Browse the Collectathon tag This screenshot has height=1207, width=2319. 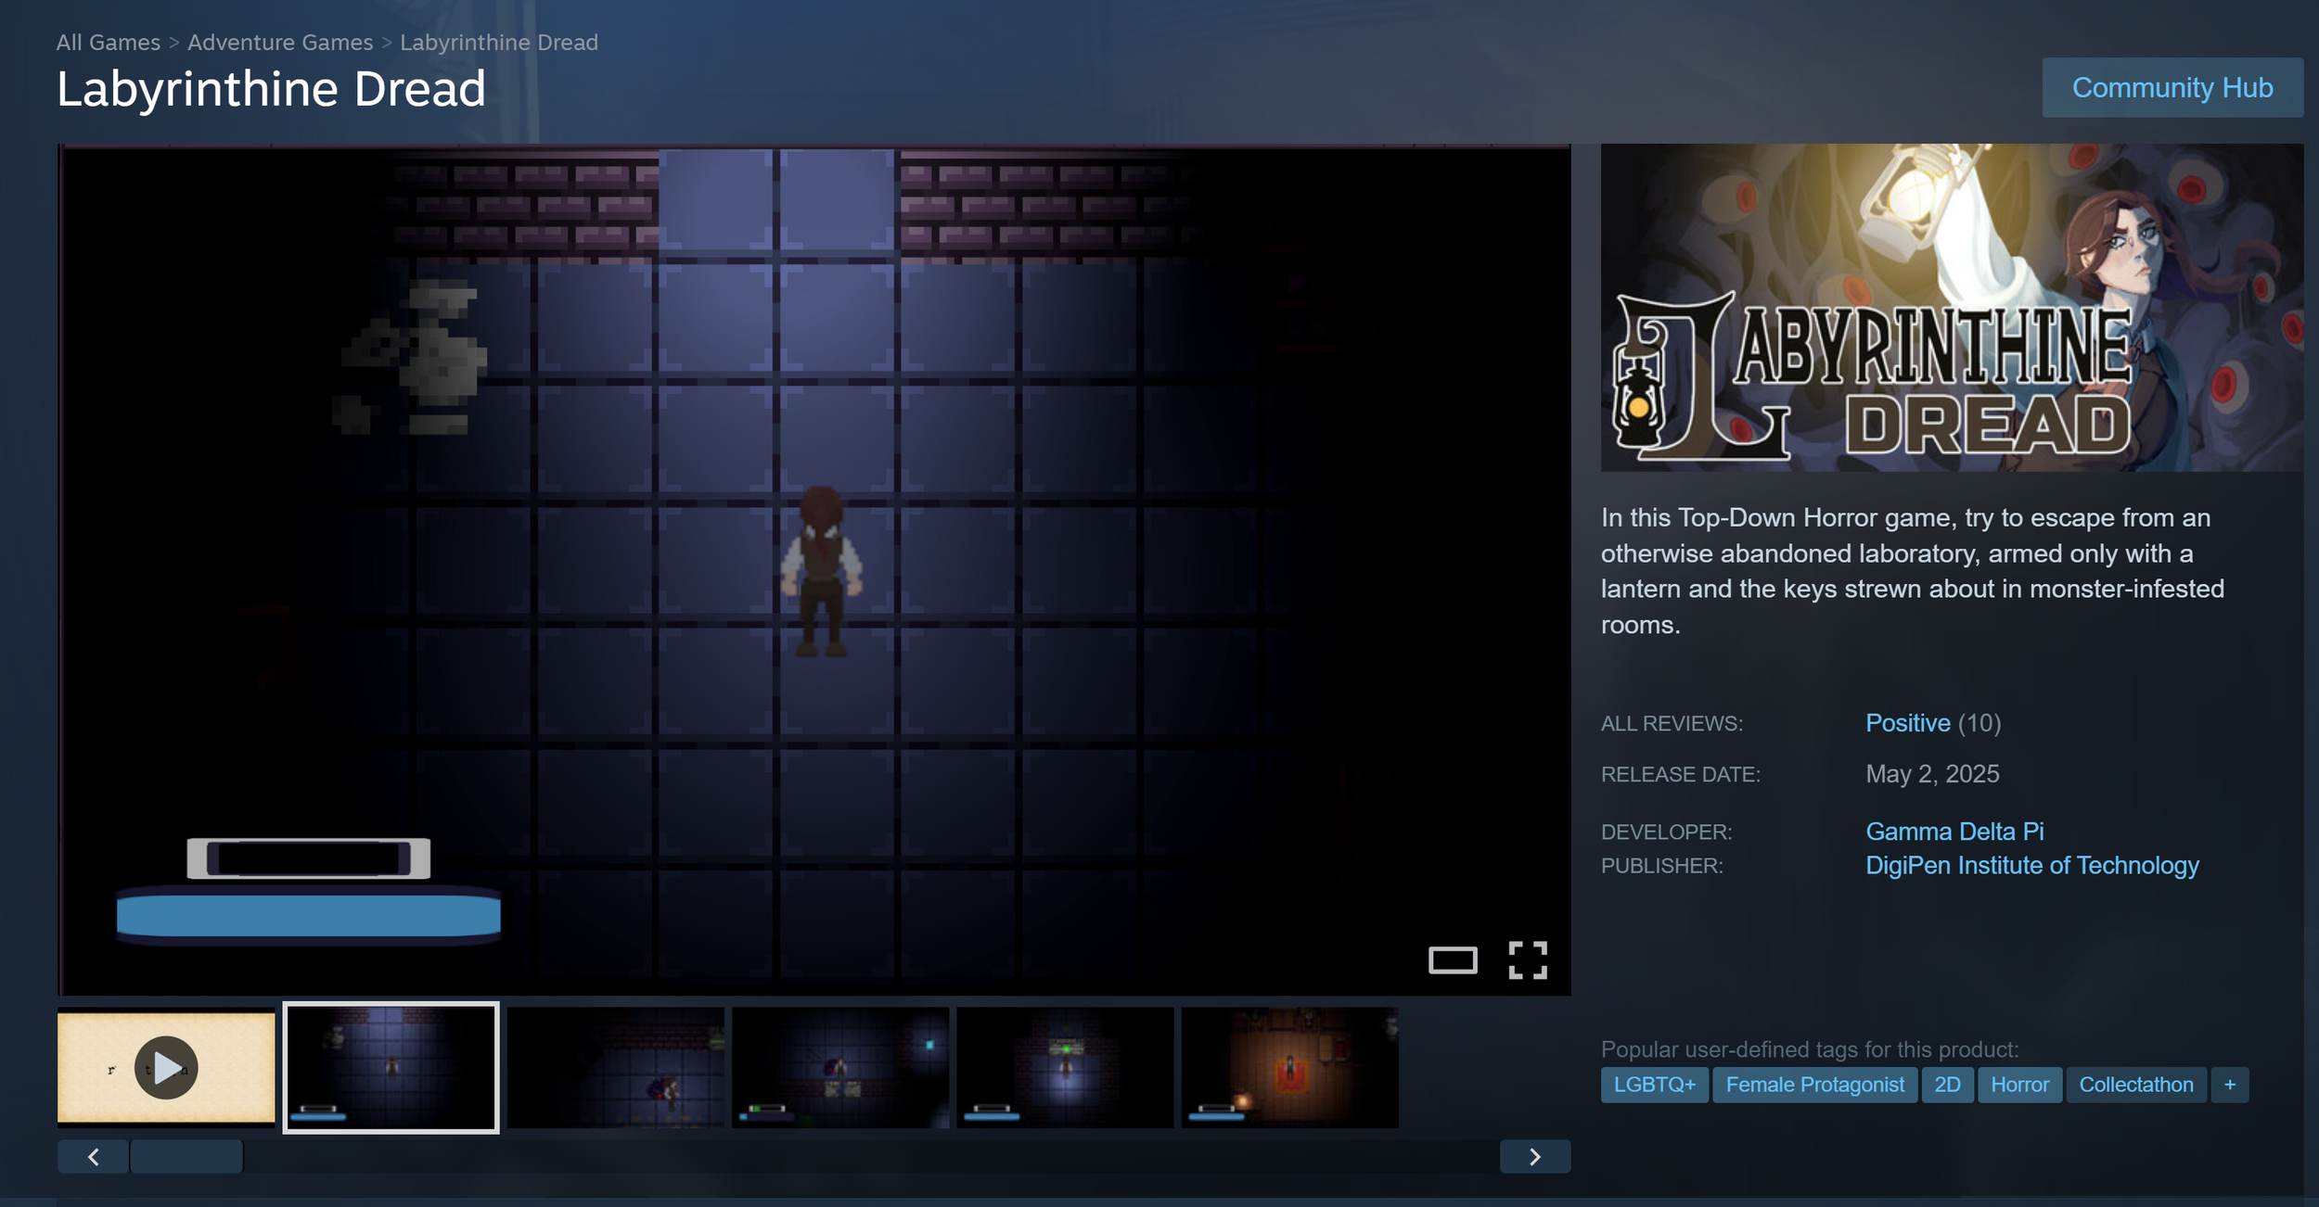pos(2135,1085)
